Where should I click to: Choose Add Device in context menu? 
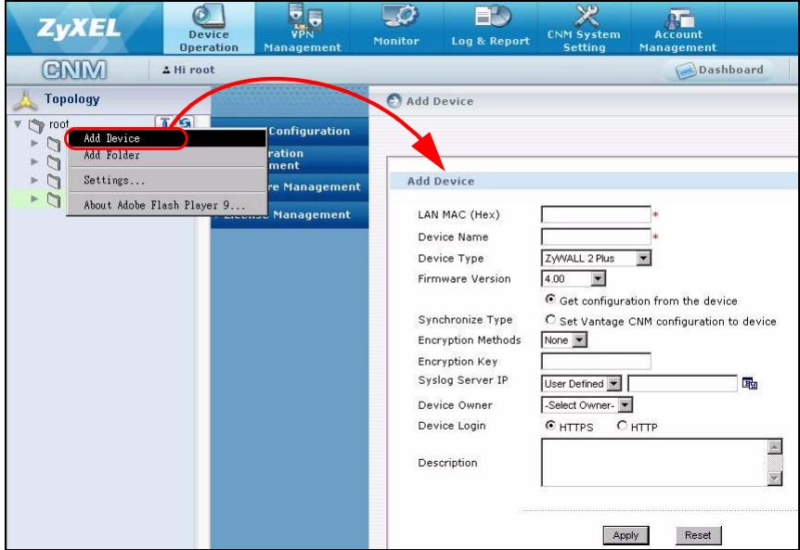click(x=167, y=138)
